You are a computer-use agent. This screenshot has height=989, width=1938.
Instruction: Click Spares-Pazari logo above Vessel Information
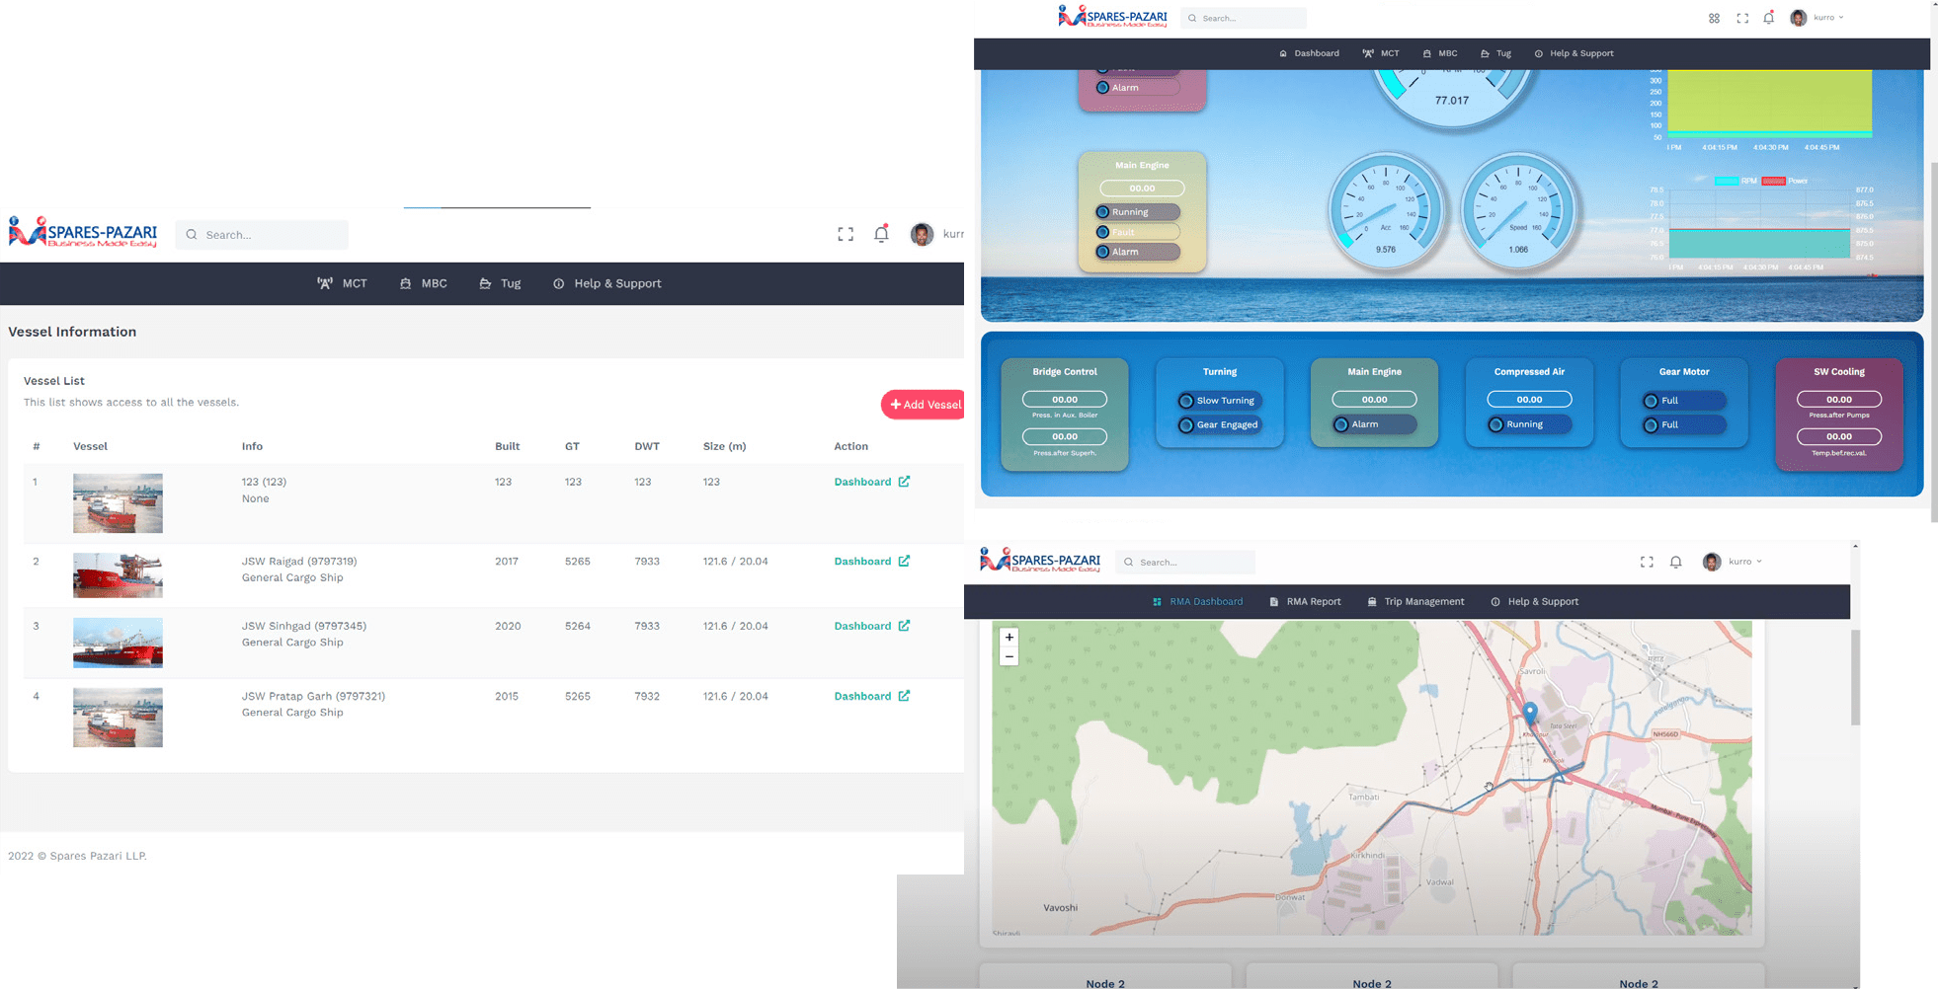coord(83,232)
